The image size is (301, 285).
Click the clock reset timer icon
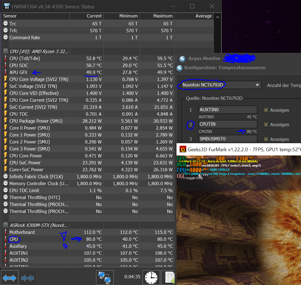[x=151, y=278]
